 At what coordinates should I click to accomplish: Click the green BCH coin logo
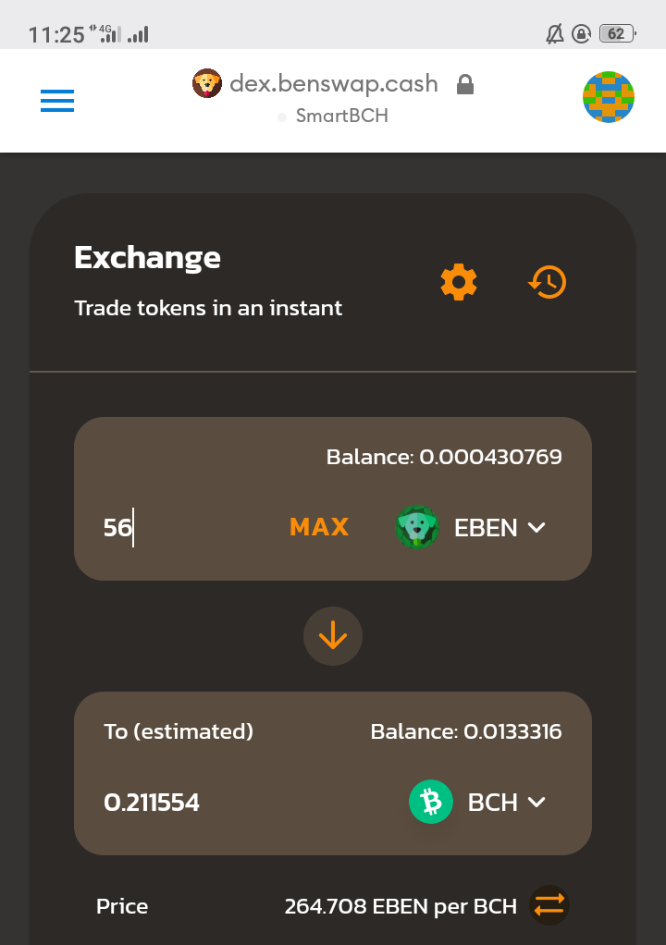tap(431, 802)
